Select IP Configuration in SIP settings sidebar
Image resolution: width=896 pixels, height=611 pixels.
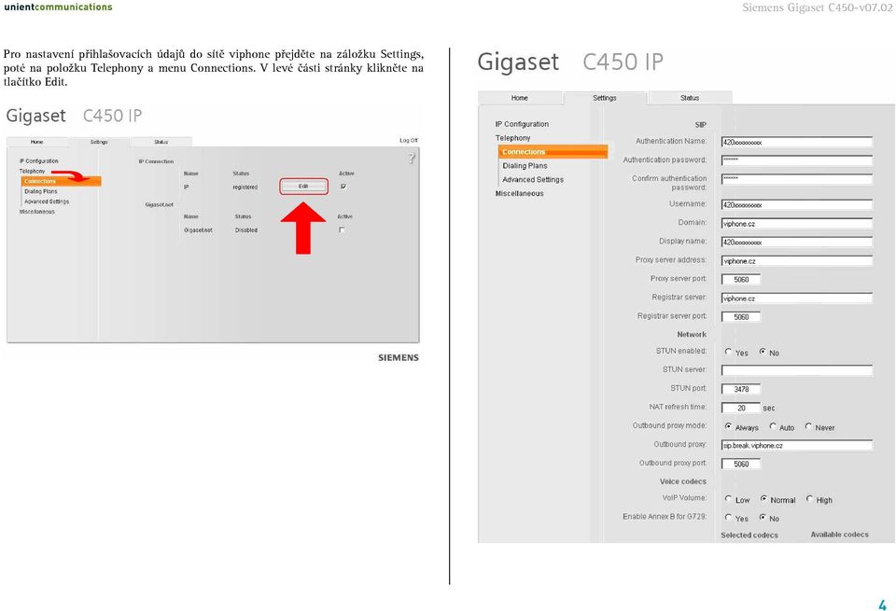click(x=522, y=124)
